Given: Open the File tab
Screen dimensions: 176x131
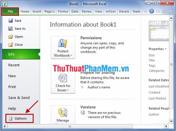Looking at the screenshot, I should pyautogui.click(x=10, y=11).
